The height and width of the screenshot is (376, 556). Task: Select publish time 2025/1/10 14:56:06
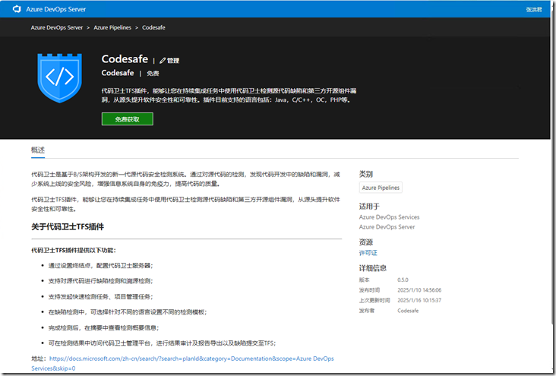coord(419,290)
